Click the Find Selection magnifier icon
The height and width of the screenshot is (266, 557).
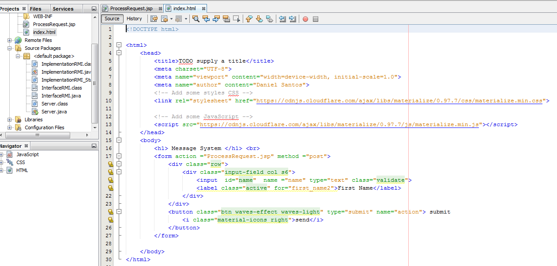[x=196, y=19]
